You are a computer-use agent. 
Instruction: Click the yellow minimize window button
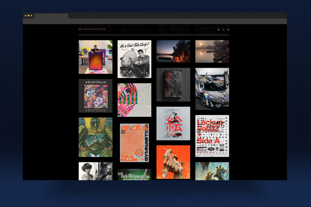pyautogui.click(x=28, y=16)
